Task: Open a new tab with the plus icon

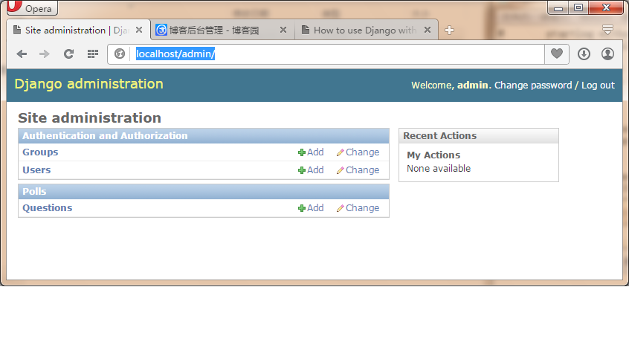Action: coord(449,30)
